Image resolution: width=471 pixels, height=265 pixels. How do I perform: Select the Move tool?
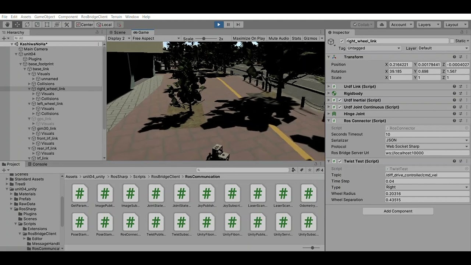tap(17, 25)
